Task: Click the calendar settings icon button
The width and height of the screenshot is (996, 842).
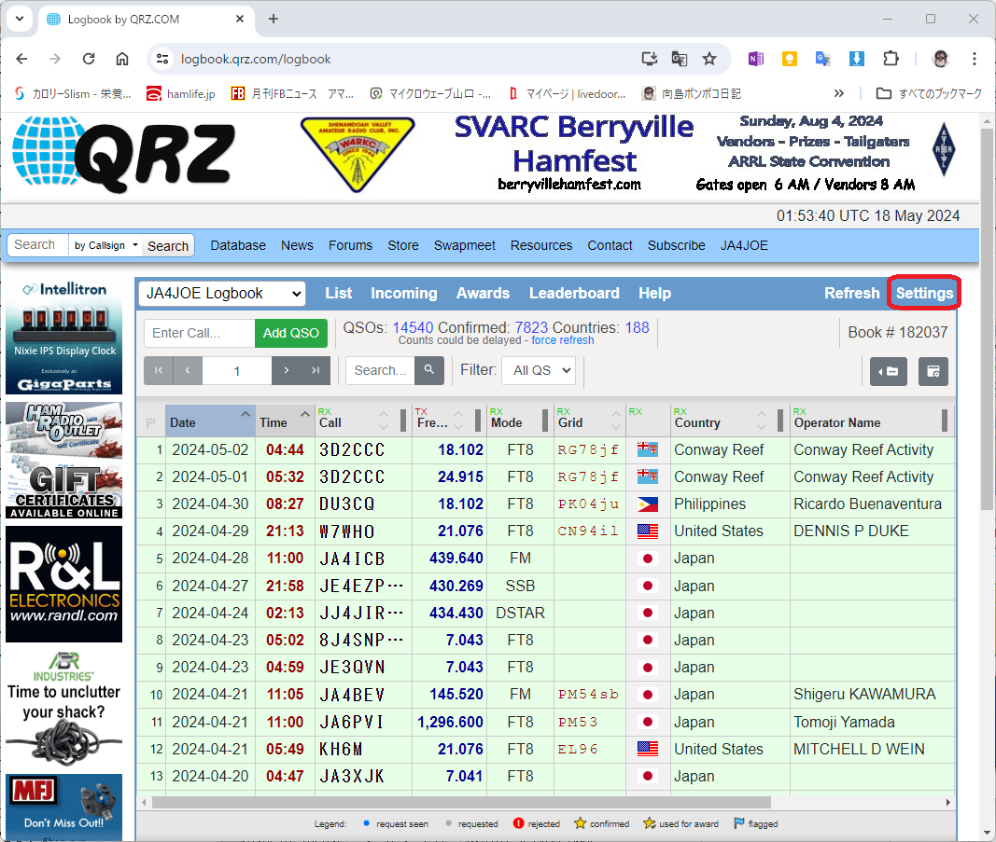Action: (933, 371)
